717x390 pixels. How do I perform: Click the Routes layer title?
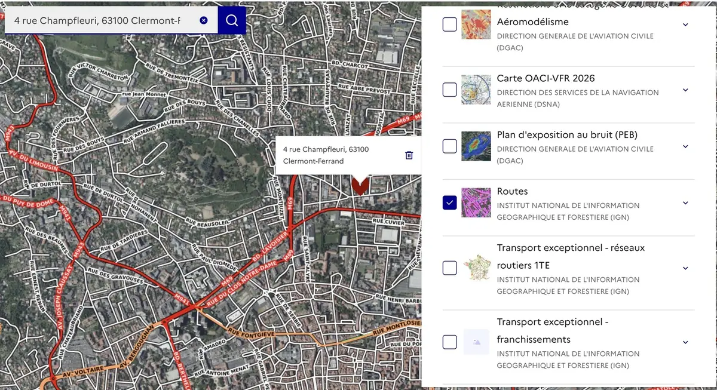pyautogui.click(x=512, y=191)
